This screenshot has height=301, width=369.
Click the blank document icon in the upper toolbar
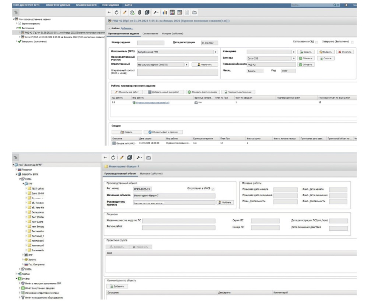[x=187, y=13]
